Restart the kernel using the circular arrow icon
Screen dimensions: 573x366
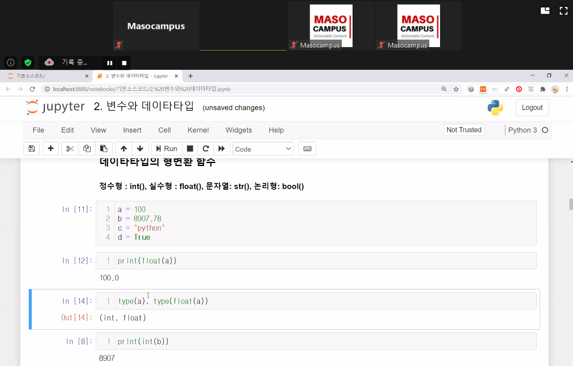[x=206, y=149]
